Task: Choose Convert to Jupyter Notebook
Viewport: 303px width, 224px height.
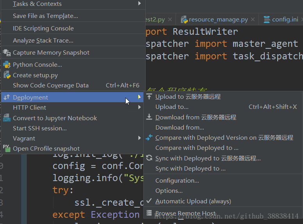Action: pos(73,118)
